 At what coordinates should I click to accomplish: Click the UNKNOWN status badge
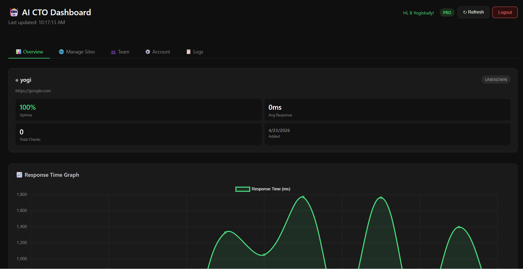496,80
